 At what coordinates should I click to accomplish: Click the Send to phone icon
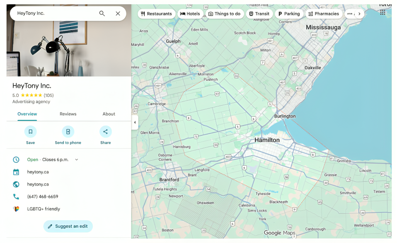[x=68, y=132]
